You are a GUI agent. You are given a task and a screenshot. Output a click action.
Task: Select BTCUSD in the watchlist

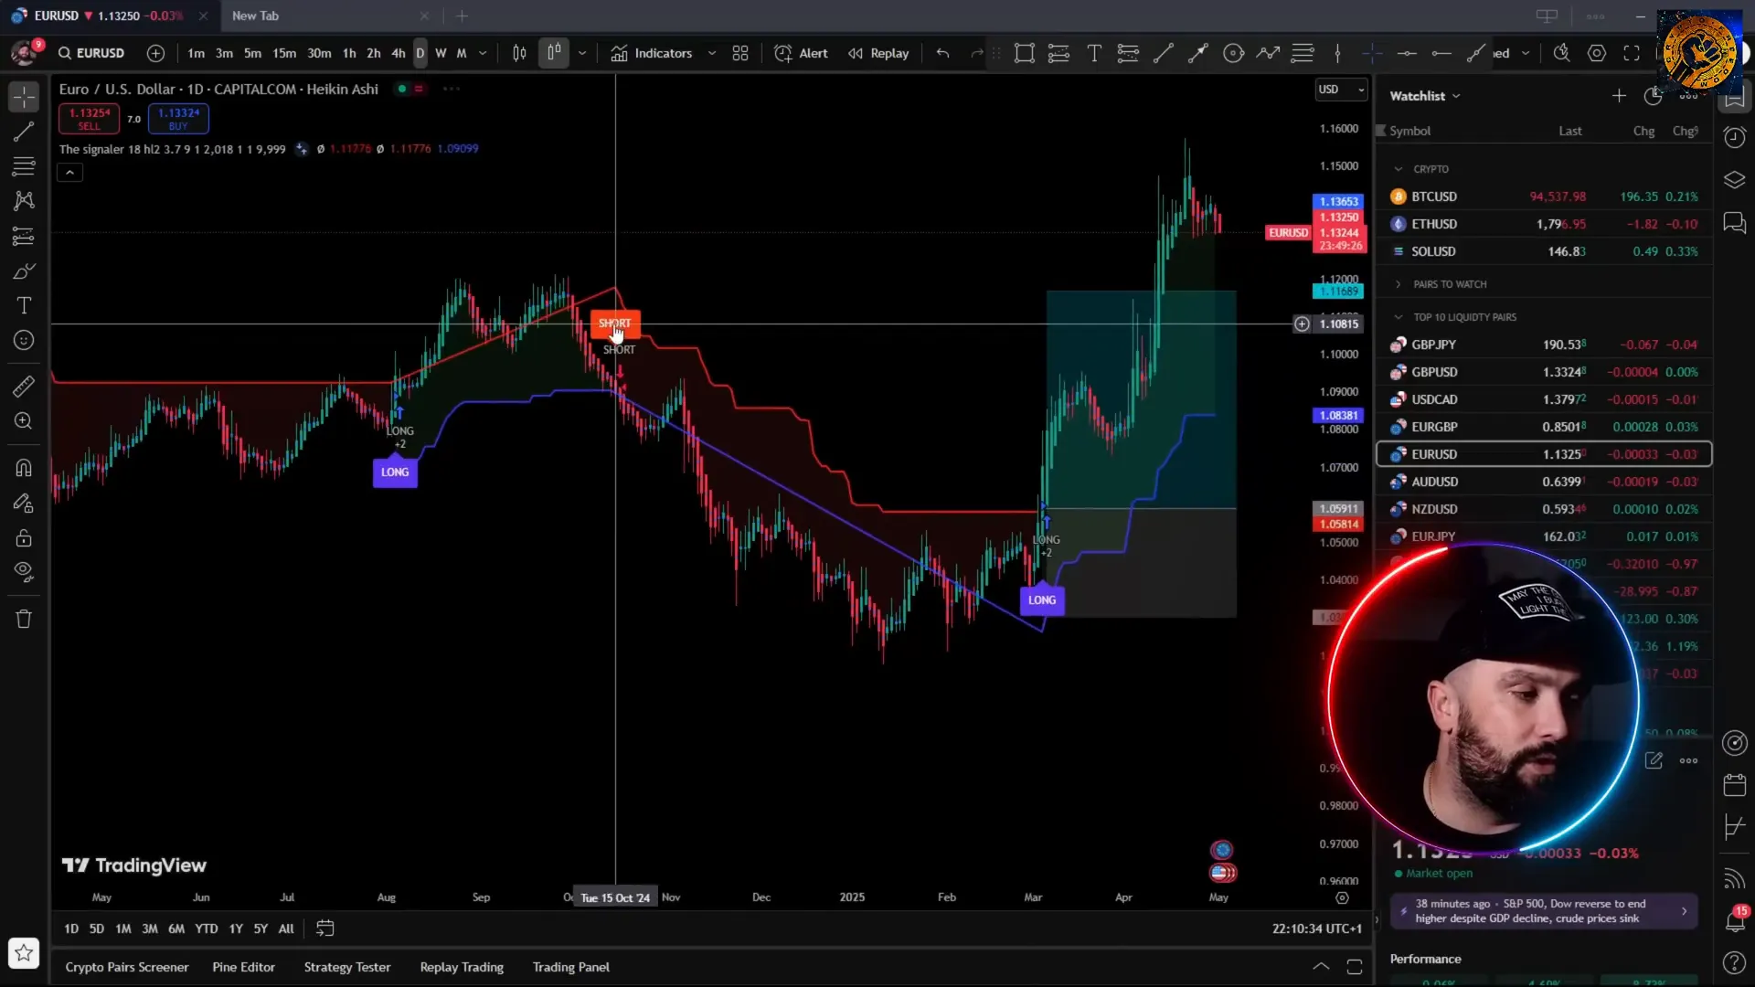click(1544, 196)
